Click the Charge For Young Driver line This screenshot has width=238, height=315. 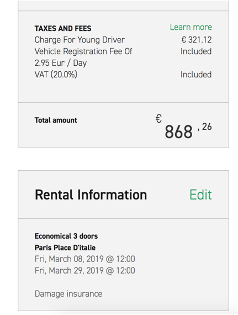click(80, 40)
